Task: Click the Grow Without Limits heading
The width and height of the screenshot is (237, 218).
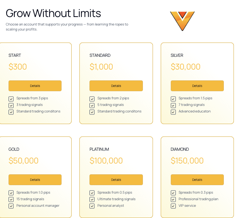Action: tap(53, 13)
